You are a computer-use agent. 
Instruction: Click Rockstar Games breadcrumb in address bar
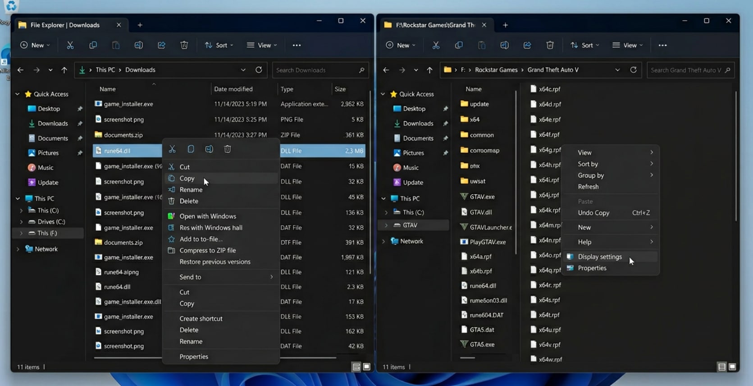coord(496,70)
